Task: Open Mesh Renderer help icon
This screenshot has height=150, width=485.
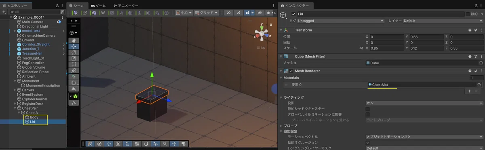Action: tap(470, 71)
